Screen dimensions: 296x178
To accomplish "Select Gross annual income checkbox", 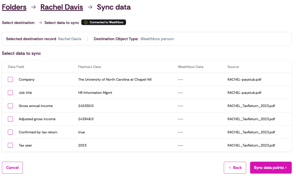I will 10,106.
